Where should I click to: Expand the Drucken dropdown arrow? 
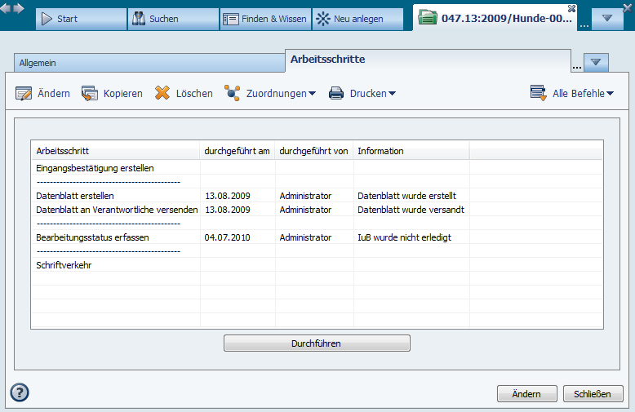click(392, 94)
